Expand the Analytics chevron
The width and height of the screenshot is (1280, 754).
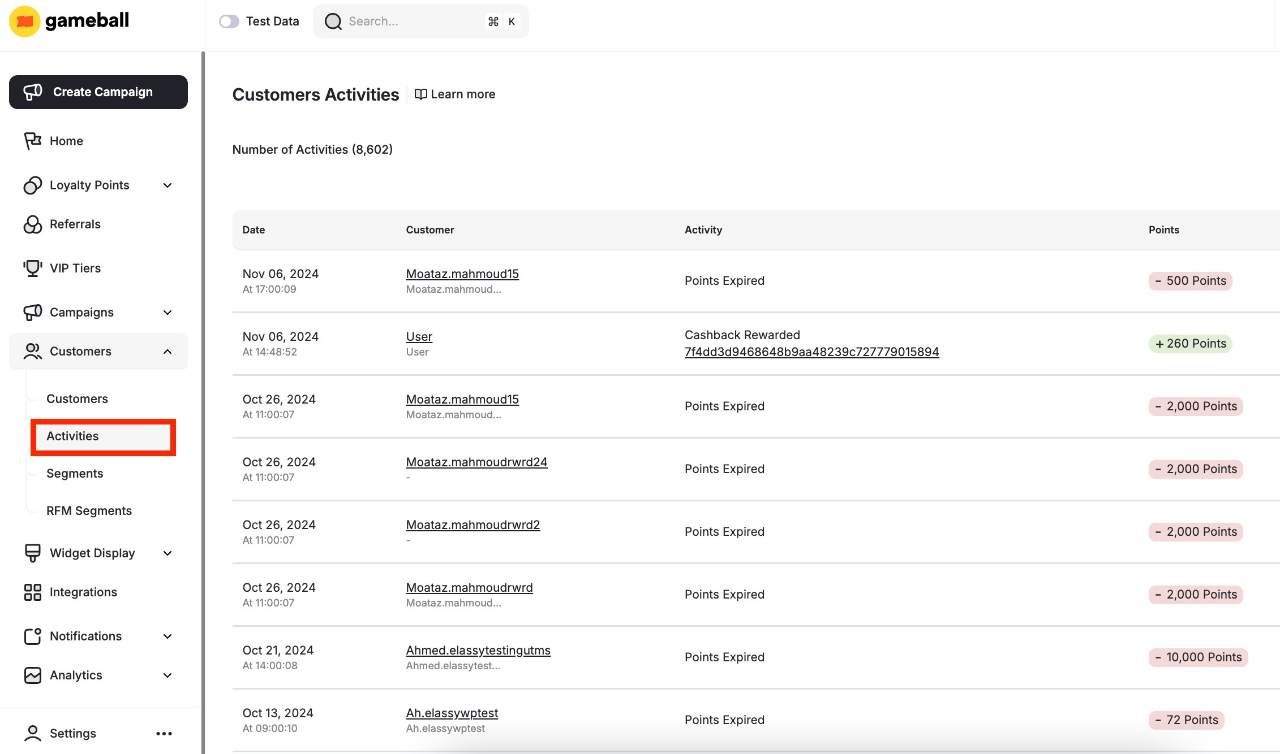point(167,675)
